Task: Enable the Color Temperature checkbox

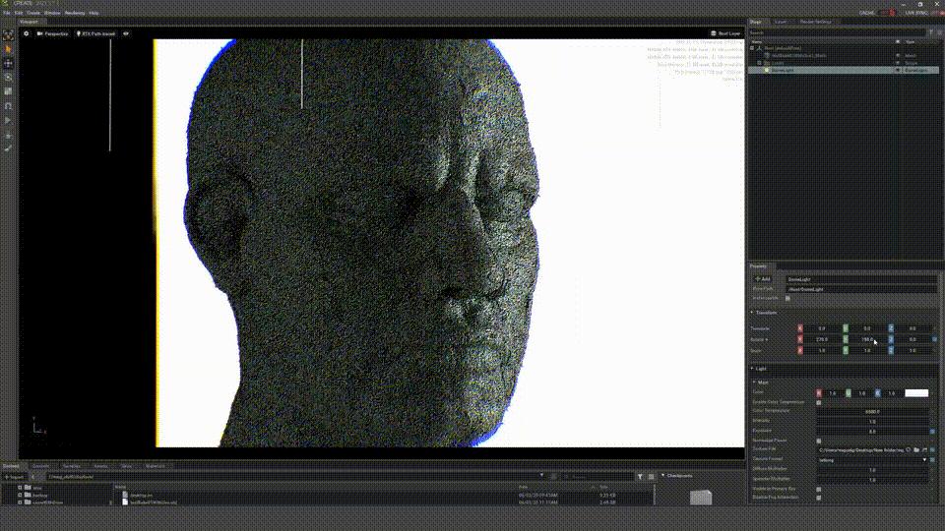Action: pyautogui.click(x=818, y=403)
